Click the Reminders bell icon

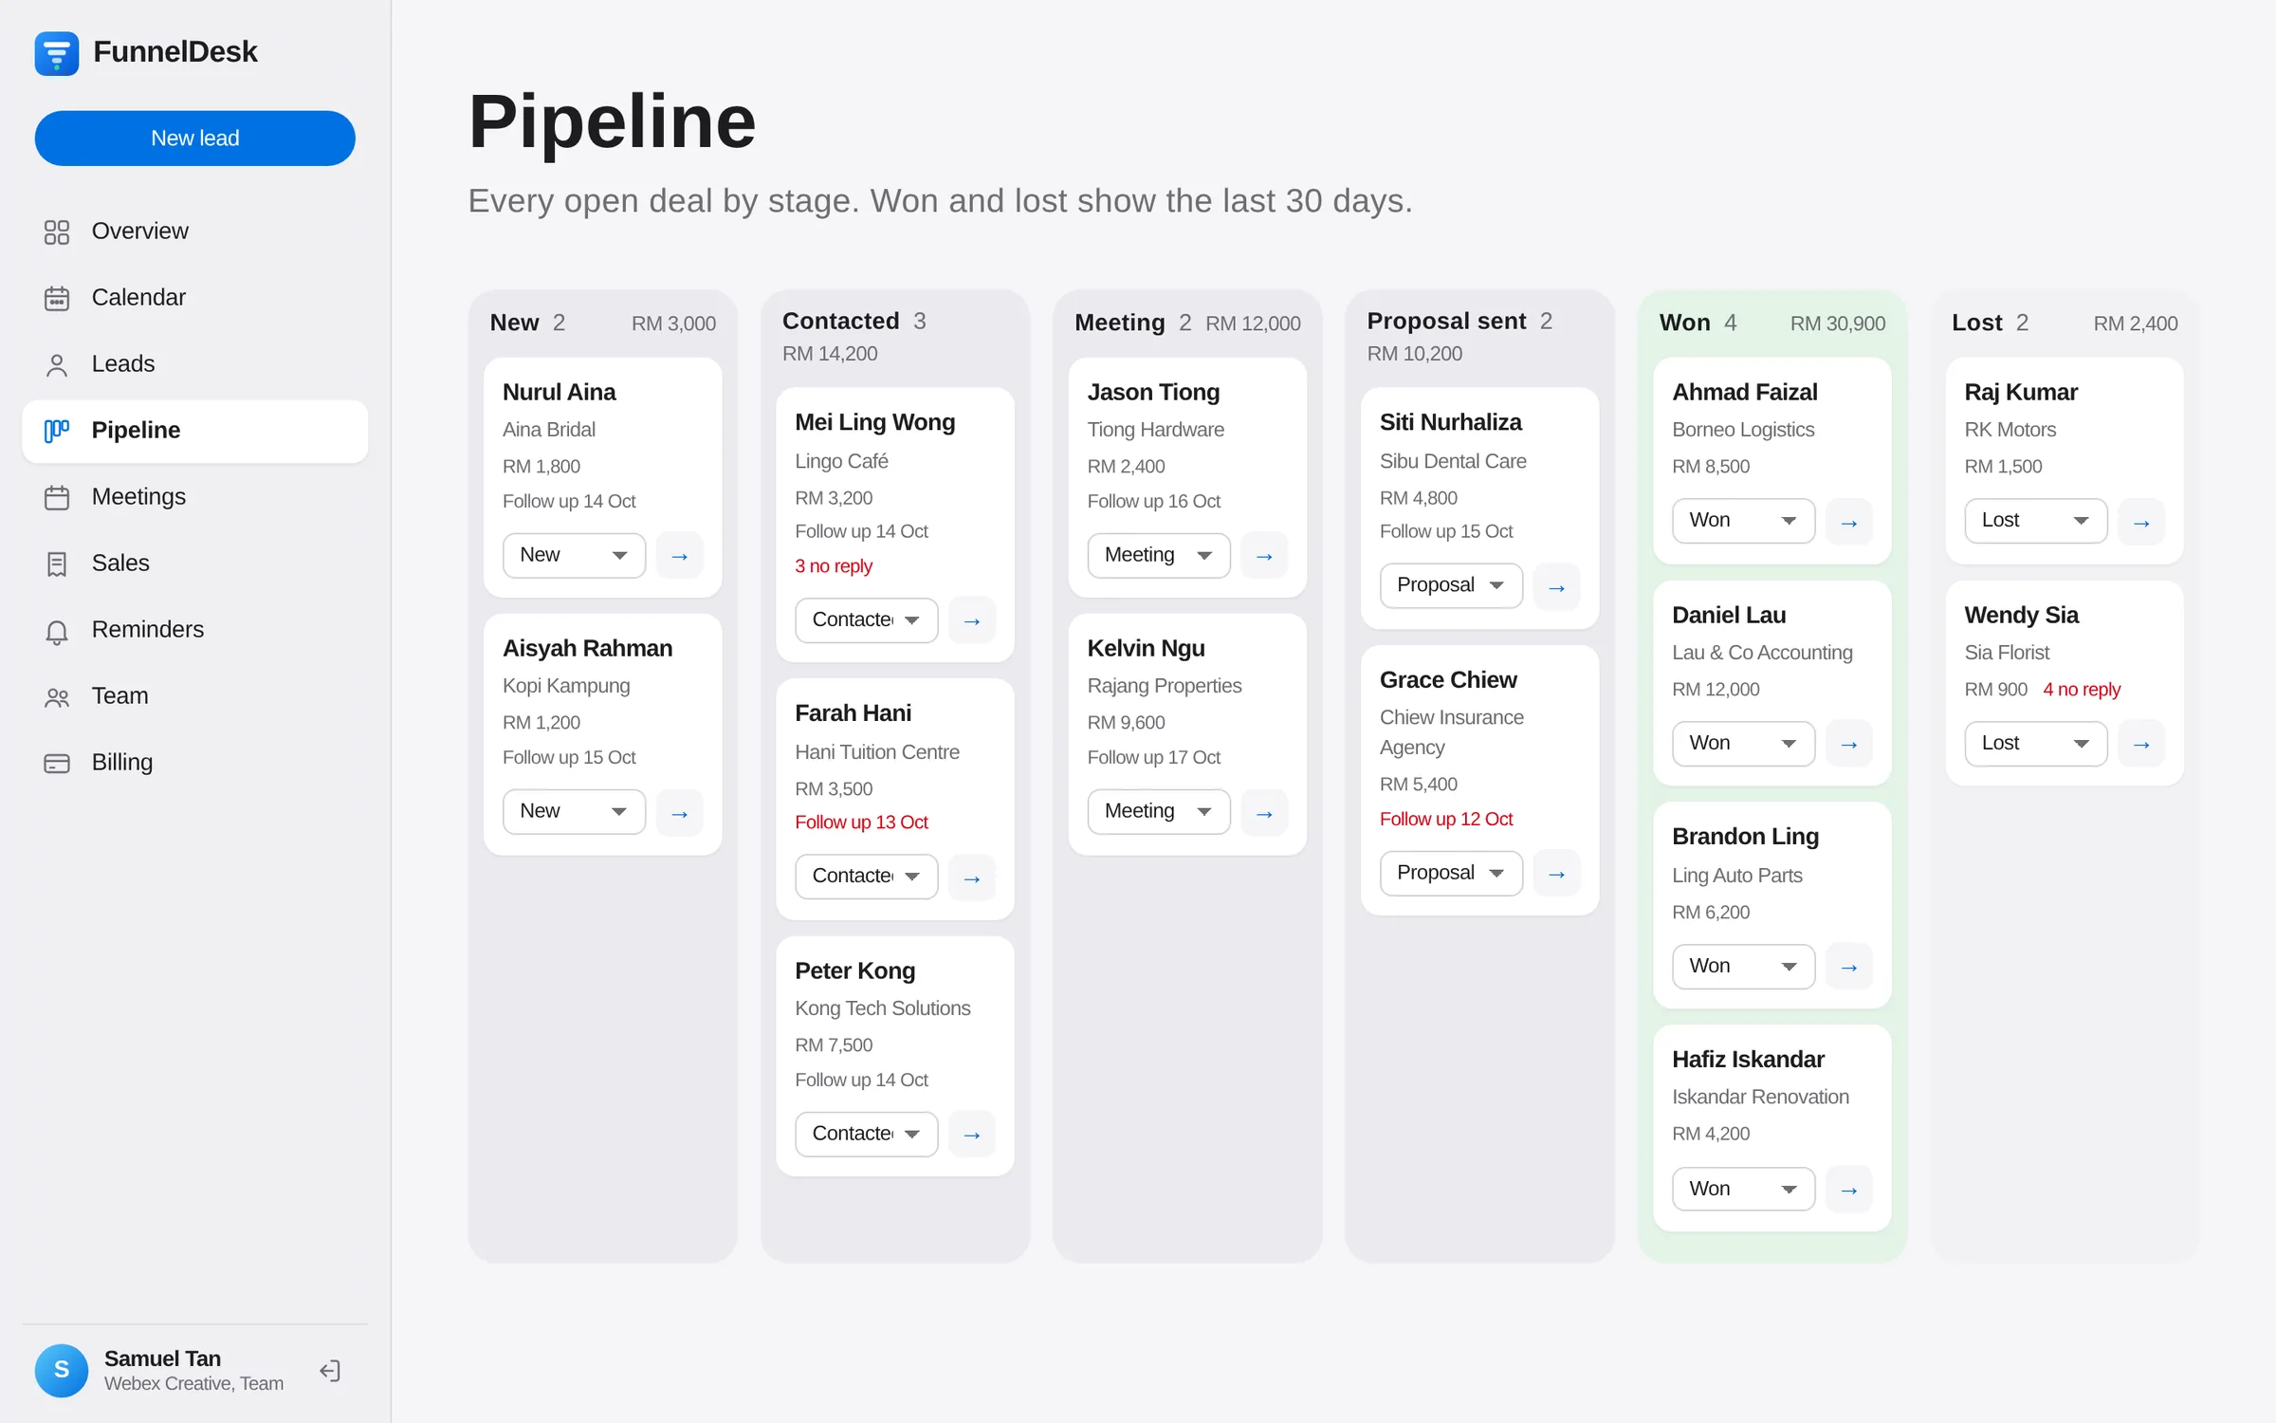pos(57,630)
